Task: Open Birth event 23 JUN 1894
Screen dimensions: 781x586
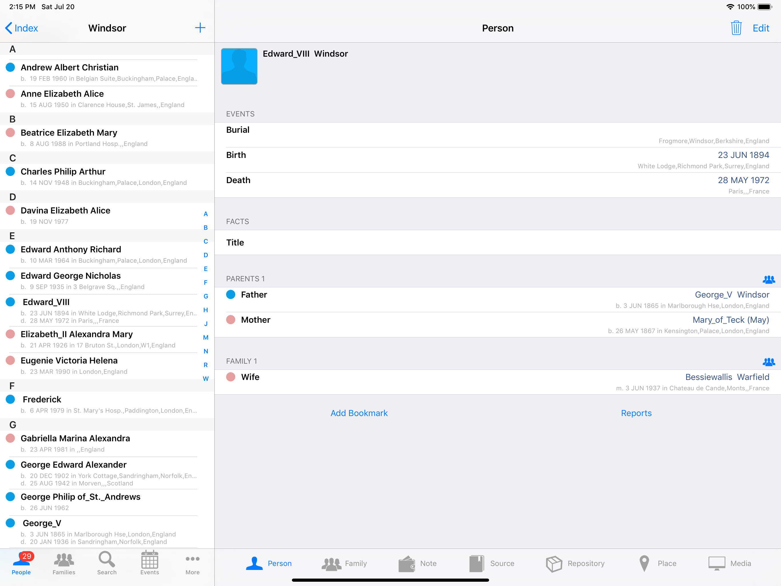Action: (x=497, y=160)
